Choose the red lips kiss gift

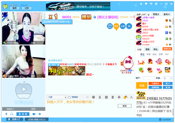(168, 62)
